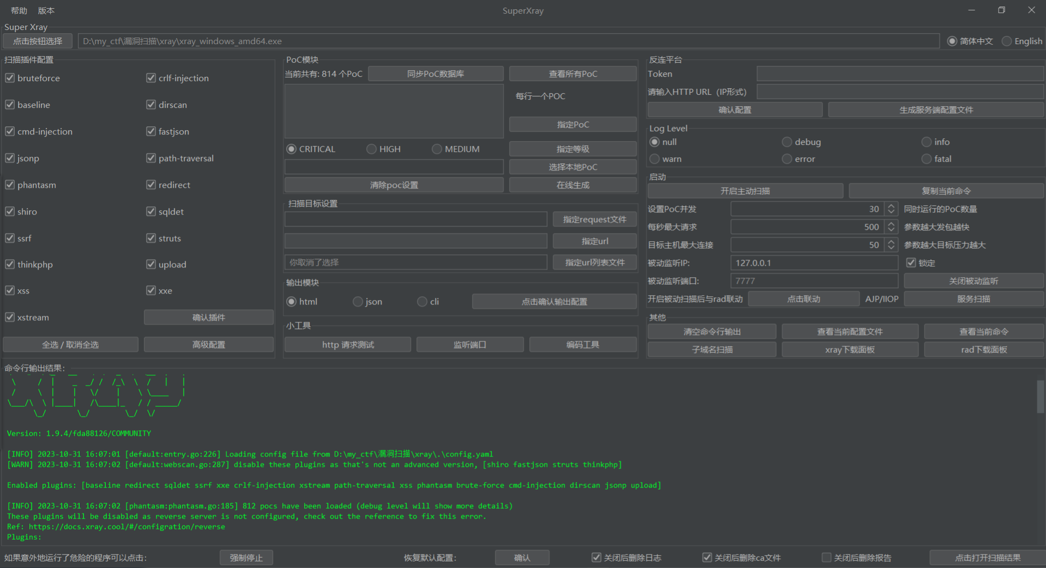Open the 编码工具 tool
1046x568 pixels.
pyautogui.click(x=583, y=345)
